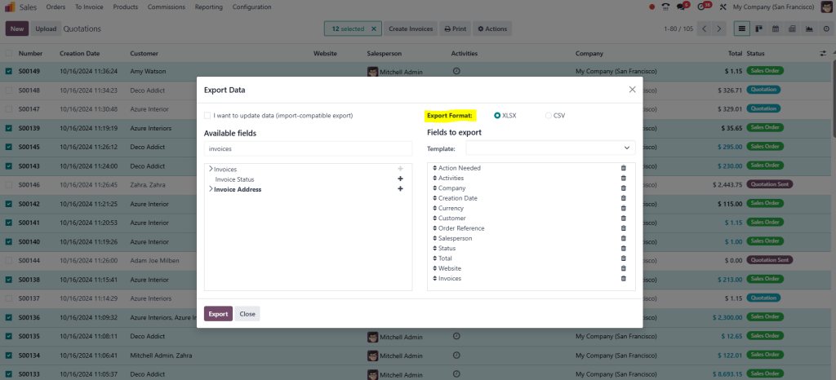This screenshot has width=836, height=380.
Task: Close the Export Data dialog with X
Action: point(633,90)
